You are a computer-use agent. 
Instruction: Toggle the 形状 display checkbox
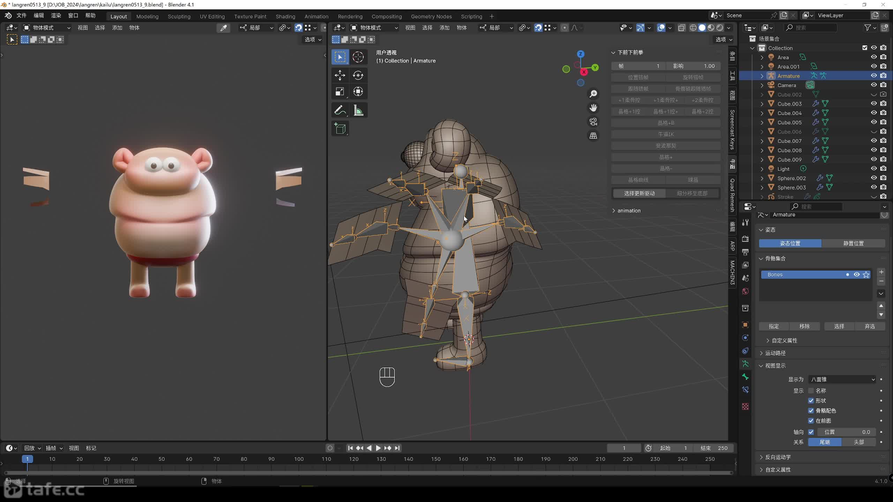click(x=811, y=401)
